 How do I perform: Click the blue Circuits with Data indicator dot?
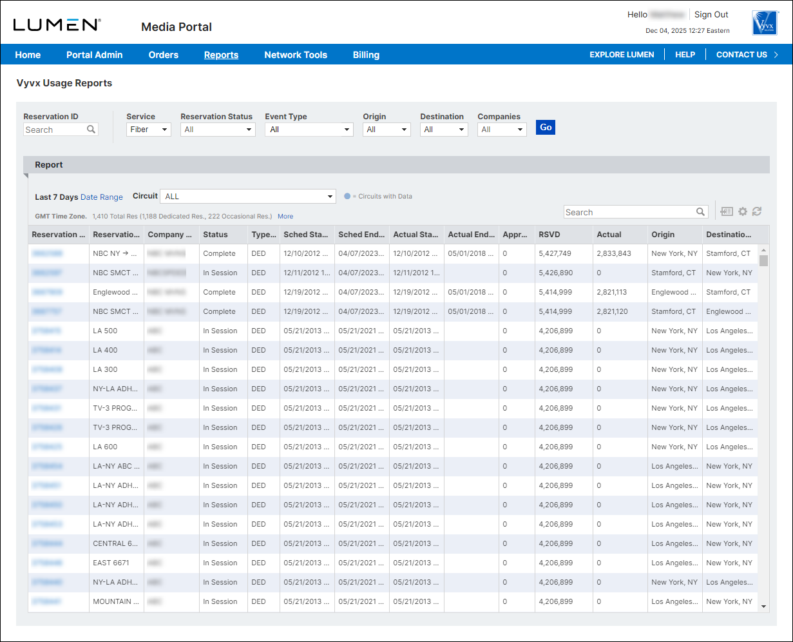(x=349, y=196)
